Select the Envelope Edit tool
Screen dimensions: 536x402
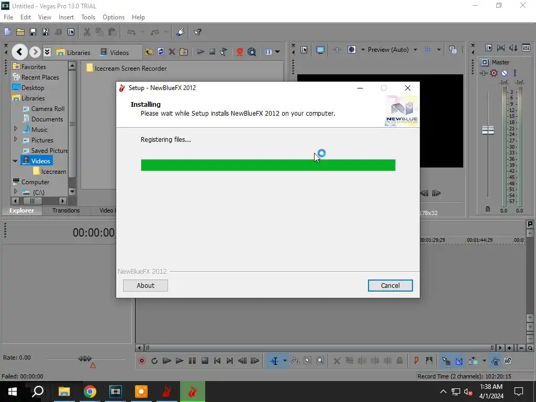click(x=295, y=361)
